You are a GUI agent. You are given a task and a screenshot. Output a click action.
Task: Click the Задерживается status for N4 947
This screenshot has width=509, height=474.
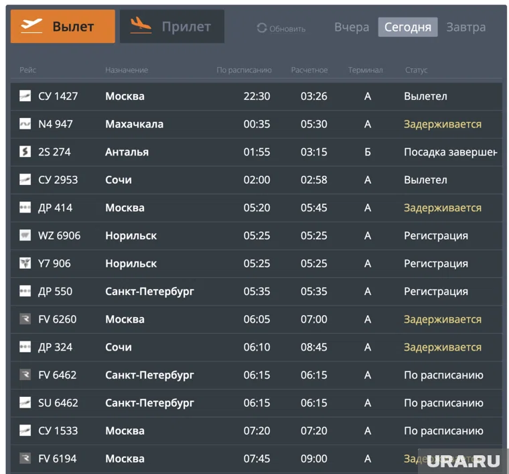[x=442, y=124]
